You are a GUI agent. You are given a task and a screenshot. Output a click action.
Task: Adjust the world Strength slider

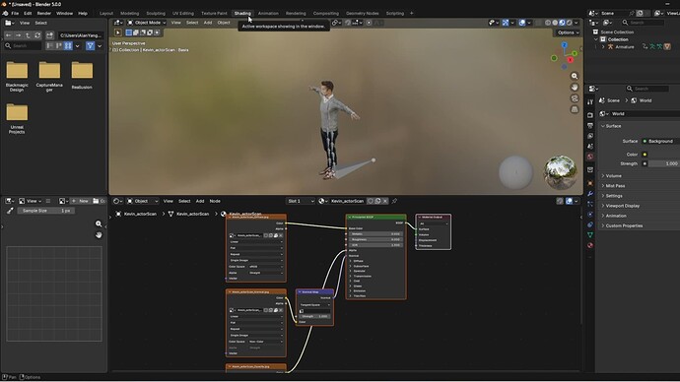pos(664,163)
